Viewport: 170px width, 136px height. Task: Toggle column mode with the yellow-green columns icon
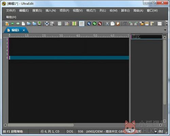pos(74,23)
